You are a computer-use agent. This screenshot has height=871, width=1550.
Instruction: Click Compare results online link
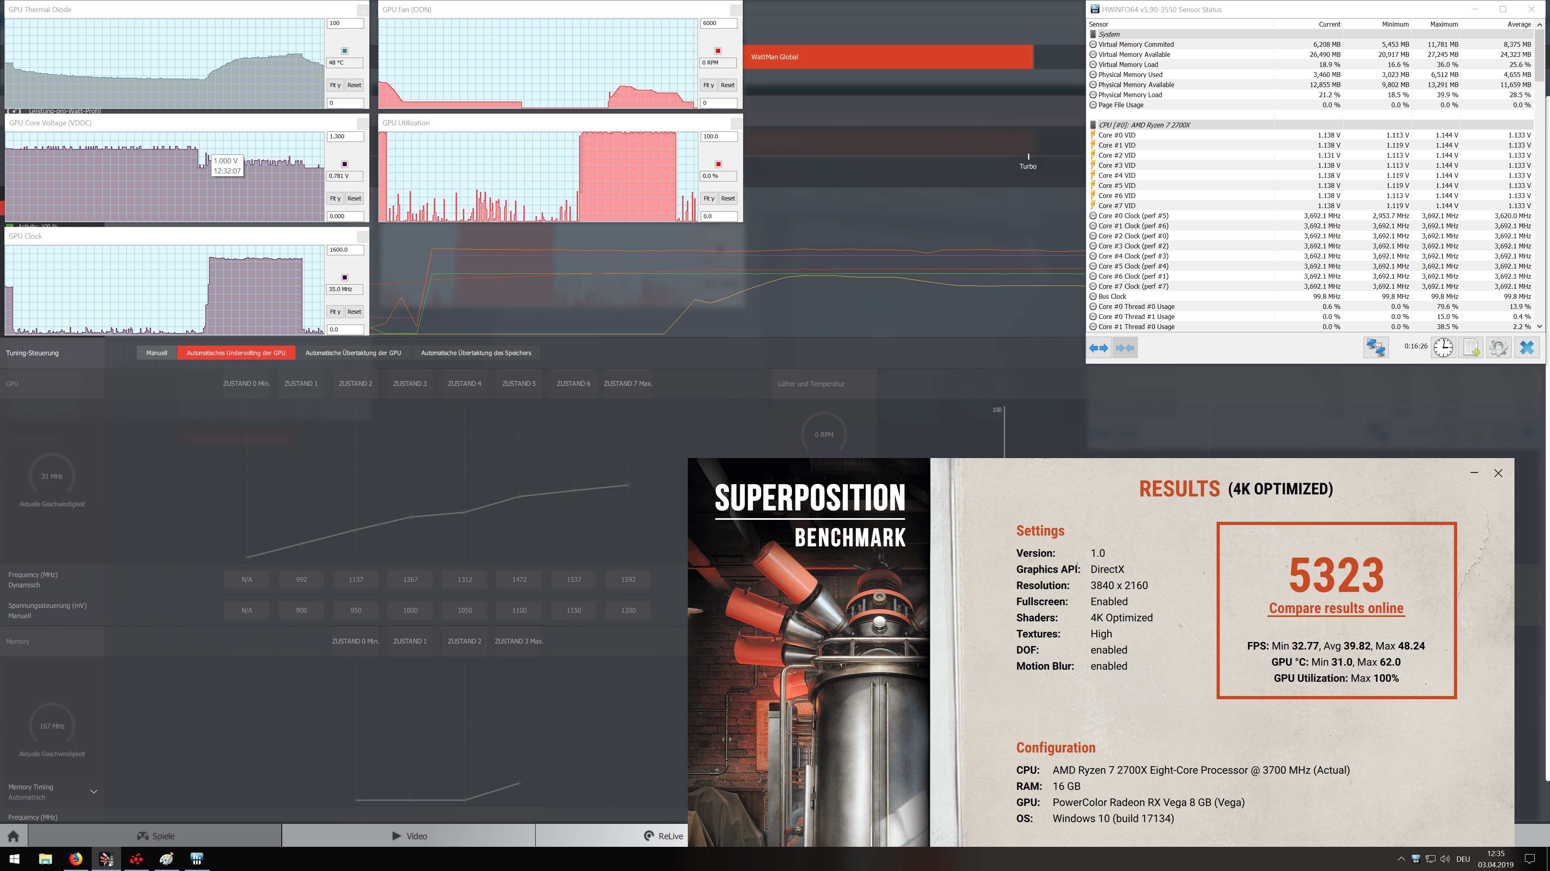click(1336, 608)
